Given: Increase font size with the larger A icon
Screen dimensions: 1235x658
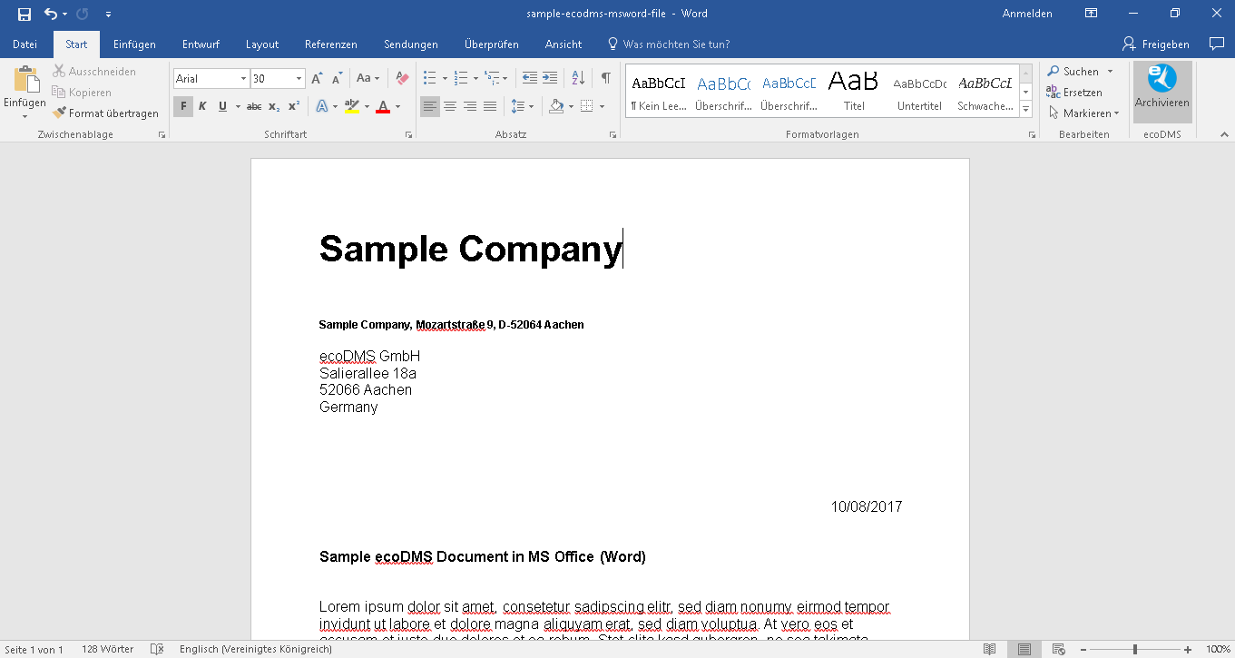Looking at the screenshot, I should (317, 79).
